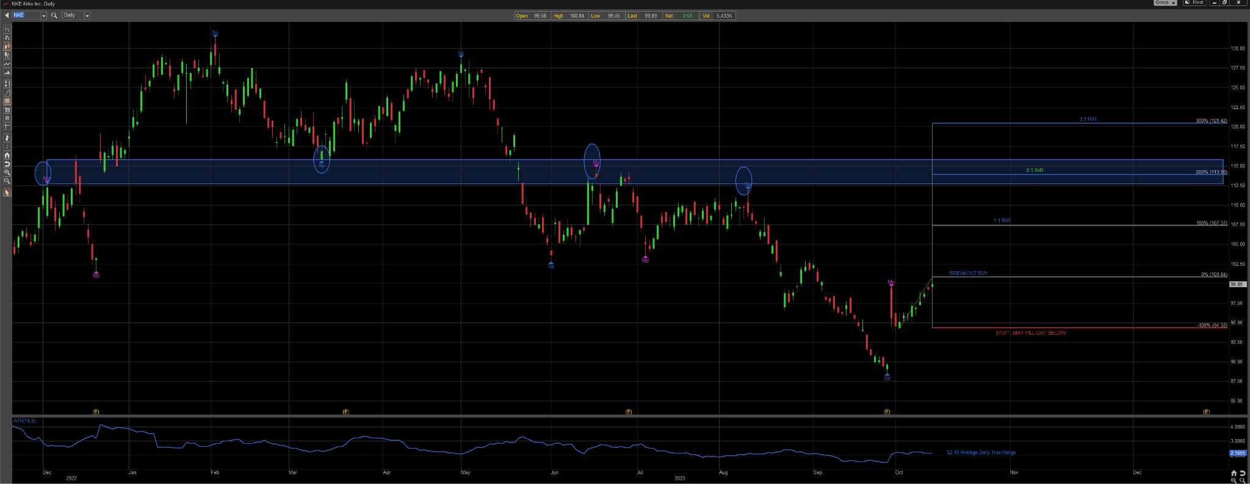Click the Float button
The image size is (1250, 484).
tap(1195, 2)
